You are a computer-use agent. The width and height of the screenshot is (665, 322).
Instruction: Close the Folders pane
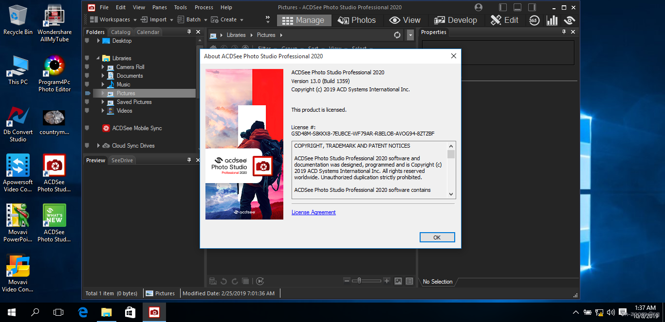pos(198,32)
